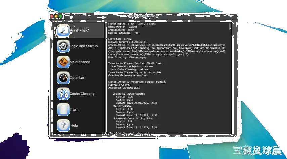
Task: Click the 'Install Date: 23.01.2026, 10:39' line
Action: click(x=136, y=103)
